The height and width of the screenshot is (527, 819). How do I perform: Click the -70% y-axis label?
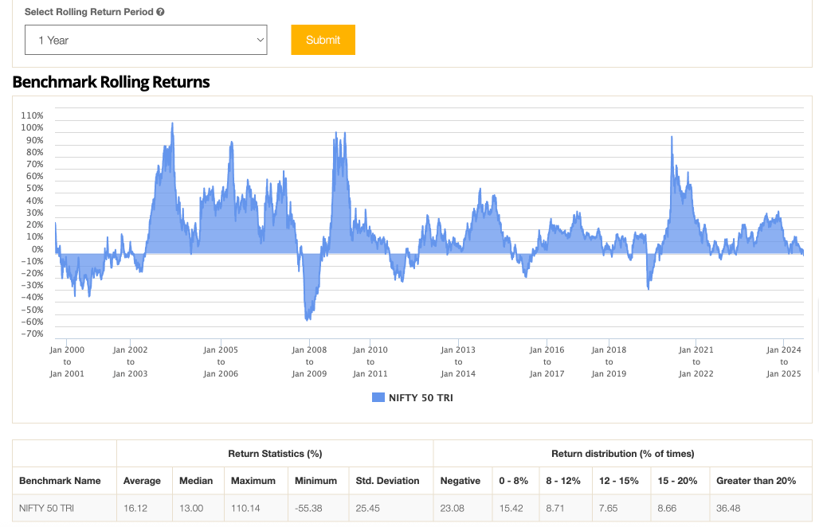pos(32,334)
